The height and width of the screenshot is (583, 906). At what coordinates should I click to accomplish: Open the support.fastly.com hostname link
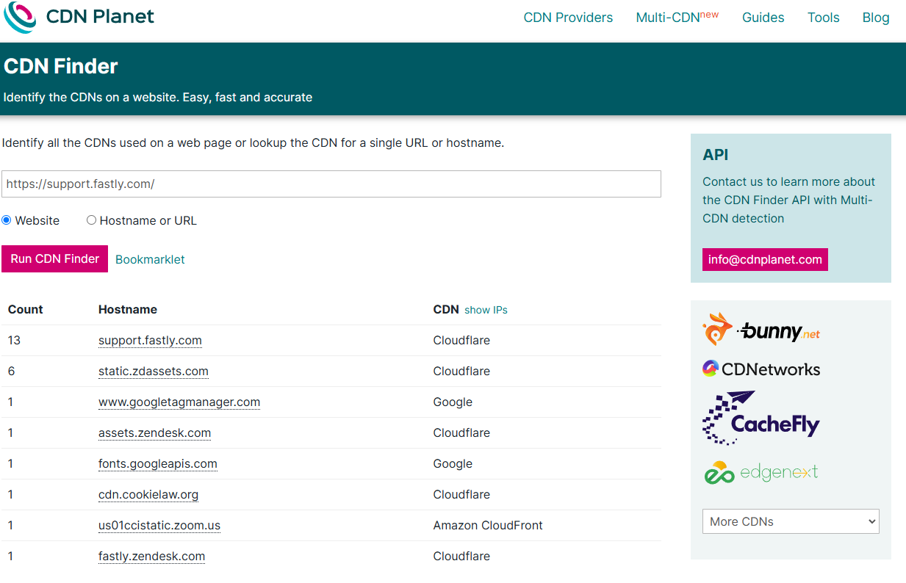coord(150,341)
